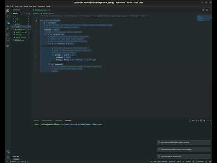Switch to the Terminal panel tab
This screenshot has width=217, height=163.
click(x=68, y=120)
